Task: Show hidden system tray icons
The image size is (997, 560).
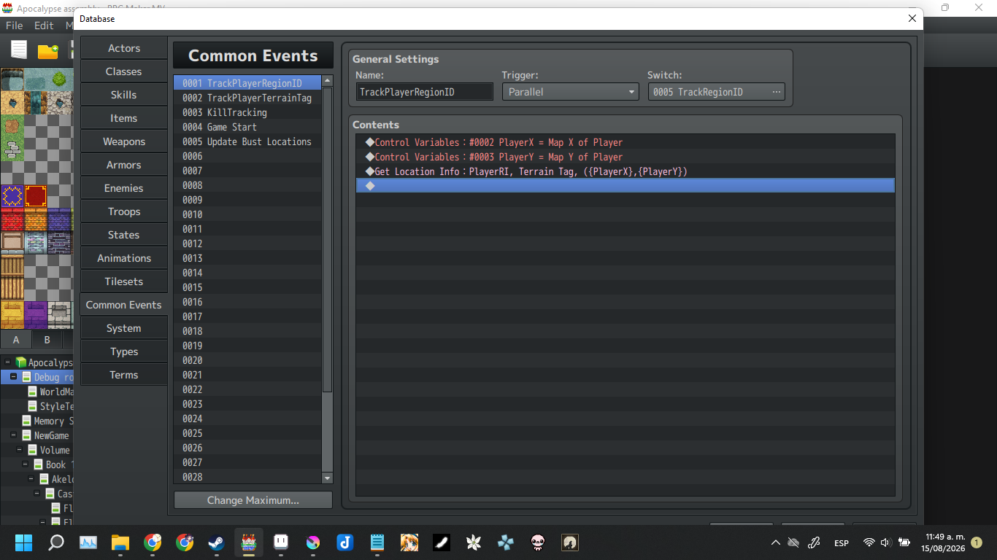Action: pyautogui.click(x=775, y=542)
